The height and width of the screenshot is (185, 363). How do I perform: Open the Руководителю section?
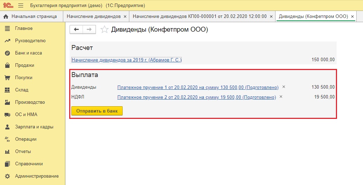(x=30, y=41)
